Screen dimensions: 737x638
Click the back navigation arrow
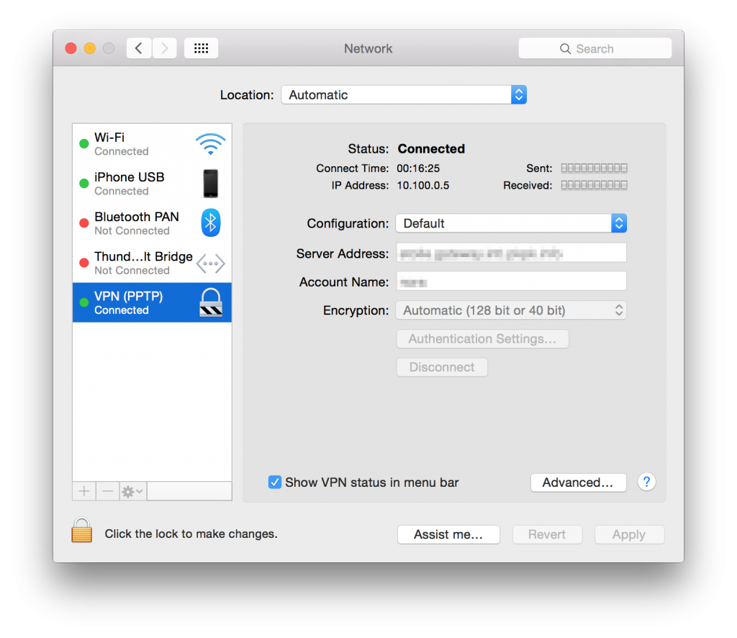[x=139, y=48]
